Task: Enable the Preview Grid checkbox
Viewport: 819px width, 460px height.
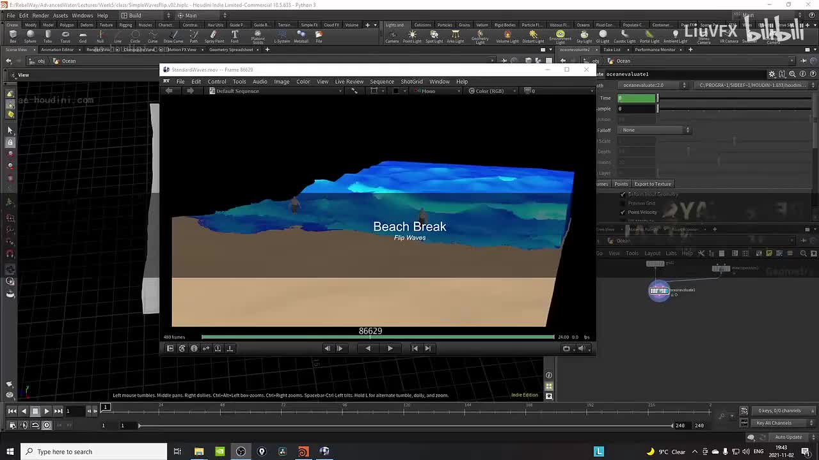Action: tap(623, 203)
